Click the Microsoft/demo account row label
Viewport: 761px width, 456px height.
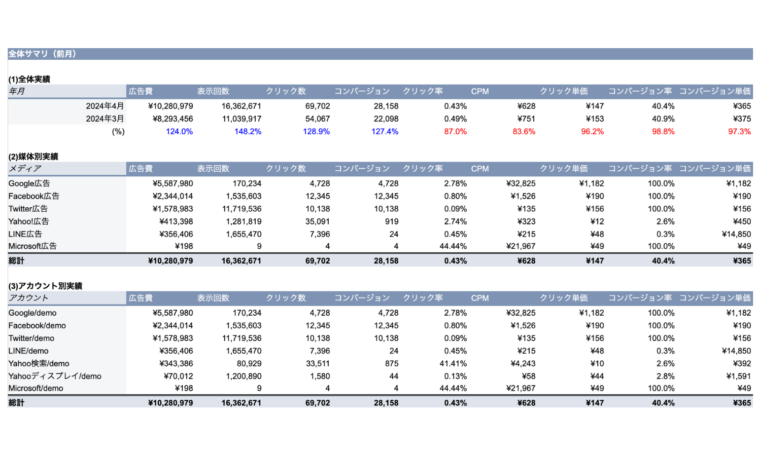36,389
